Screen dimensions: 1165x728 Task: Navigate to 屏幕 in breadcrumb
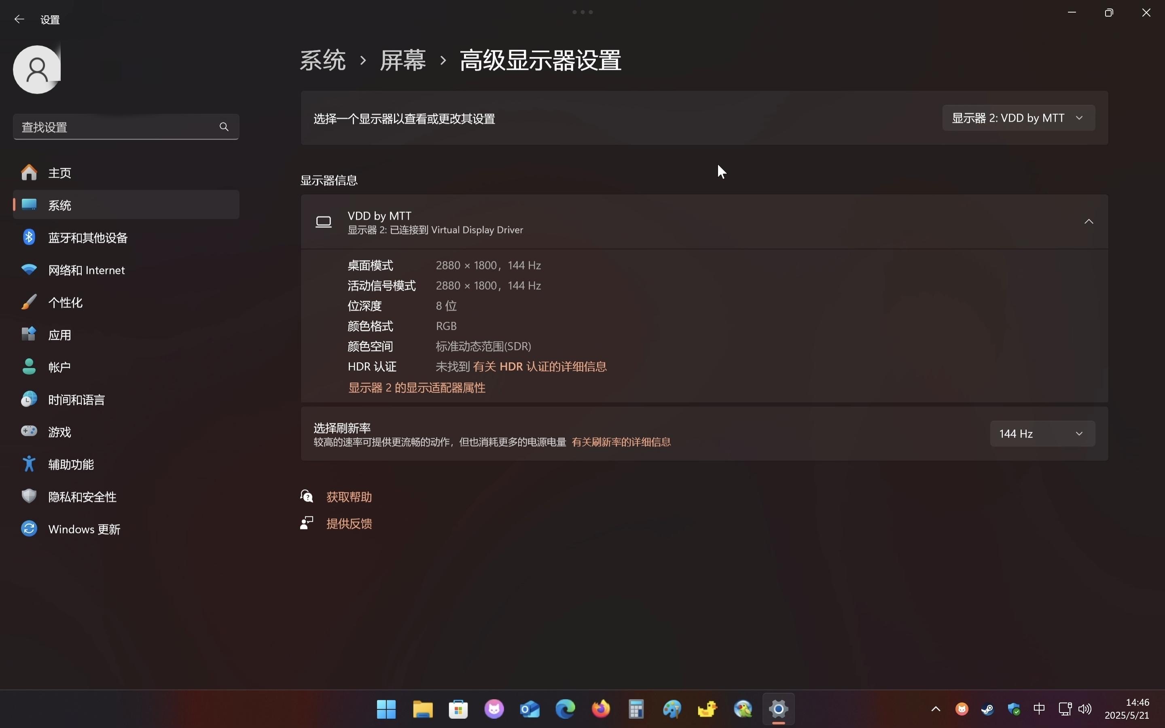[x=402, y=61]
